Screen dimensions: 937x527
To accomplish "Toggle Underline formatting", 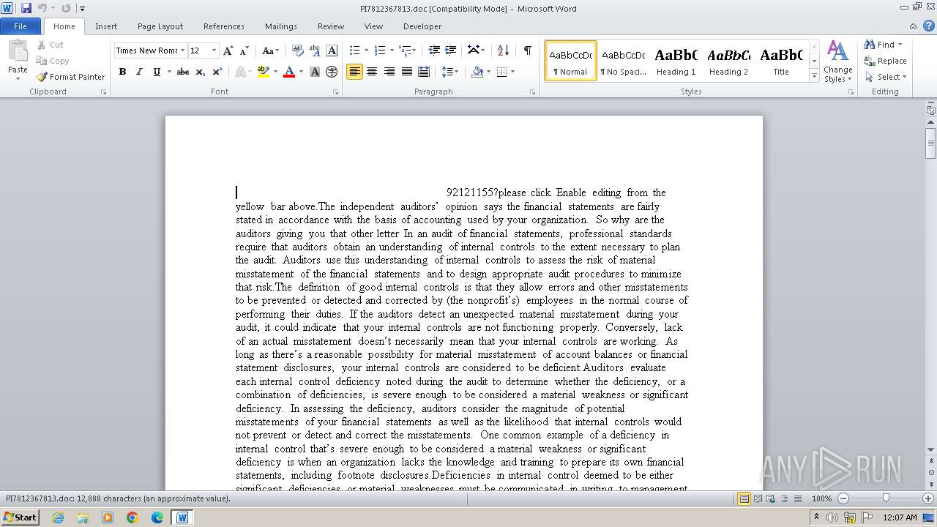I will point(156,72).
